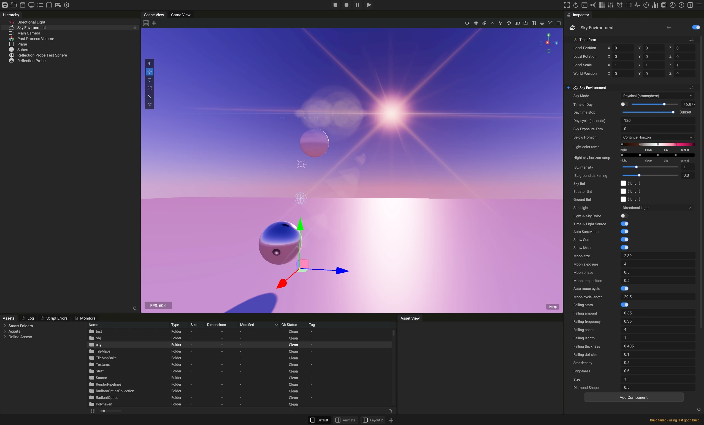Toggle the grid hash icon in scene toolbar
Viewport: 704px width, 425px height.
pyautogui.click(x=476, y=23)
